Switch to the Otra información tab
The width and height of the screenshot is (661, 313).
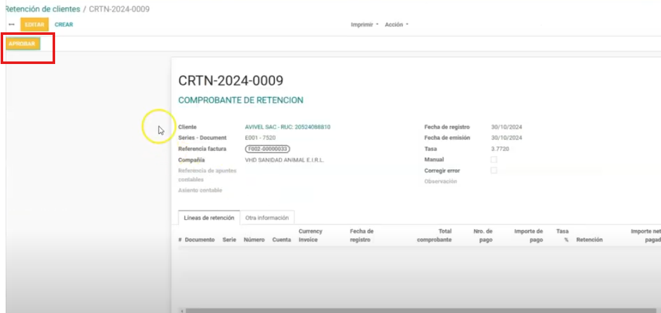(267, 218)
